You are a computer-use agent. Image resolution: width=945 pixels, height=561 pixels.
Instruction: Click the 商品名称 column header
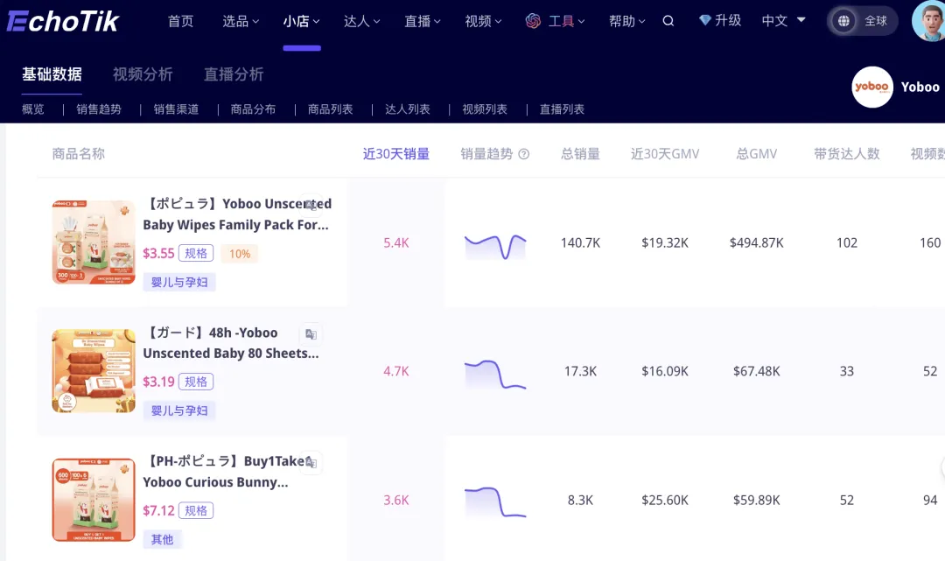point(79,154)
